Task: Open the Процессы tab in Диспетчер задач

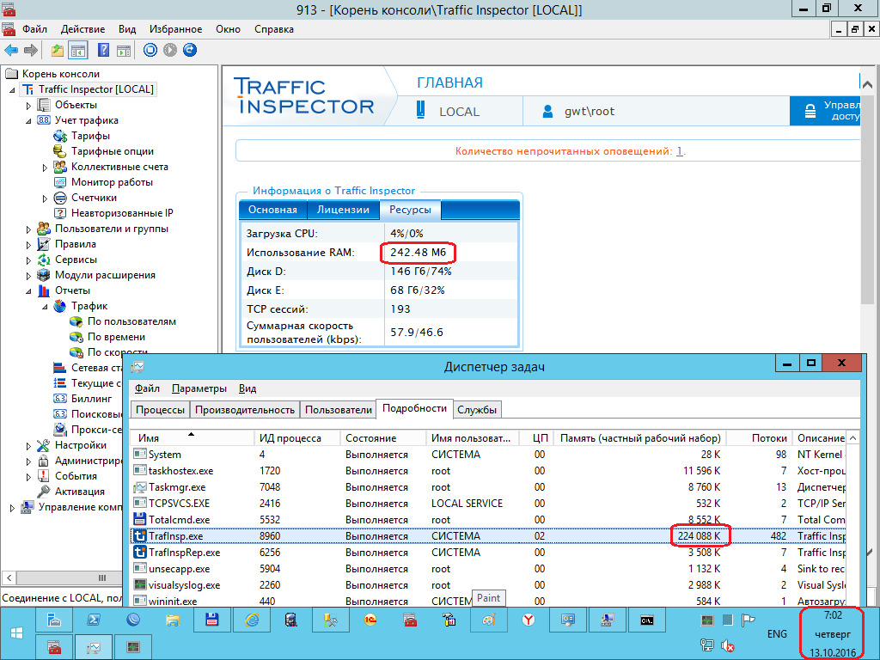Action: point(160,410)
